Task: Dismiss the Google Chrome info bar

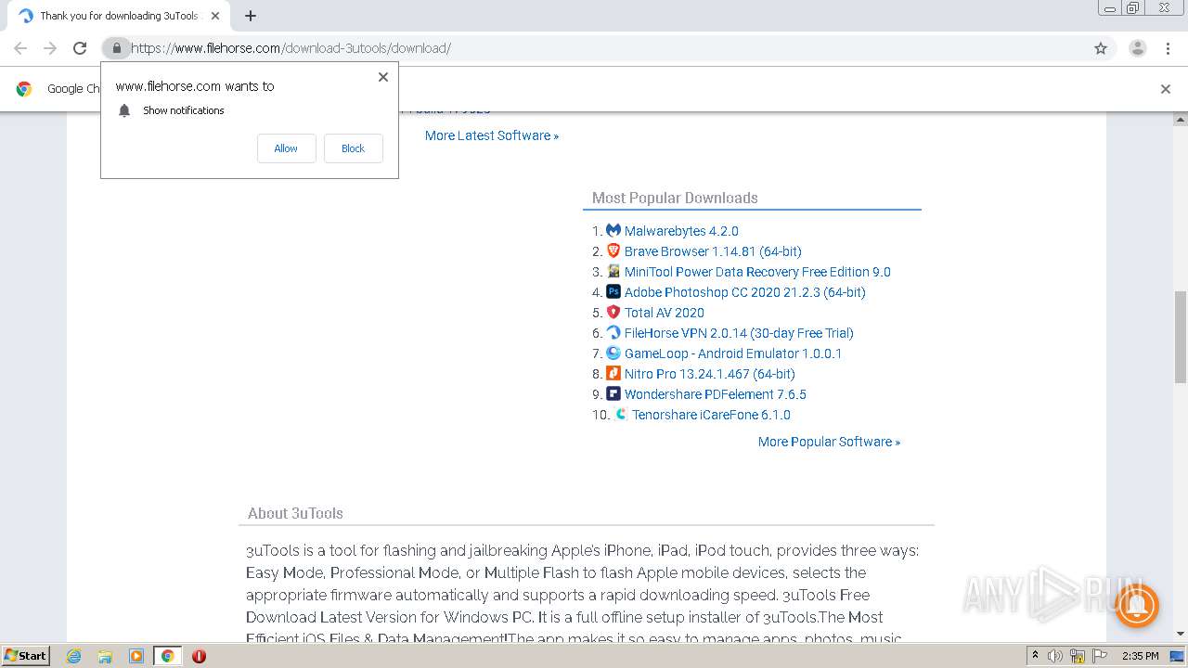Action: point(1166,89)
